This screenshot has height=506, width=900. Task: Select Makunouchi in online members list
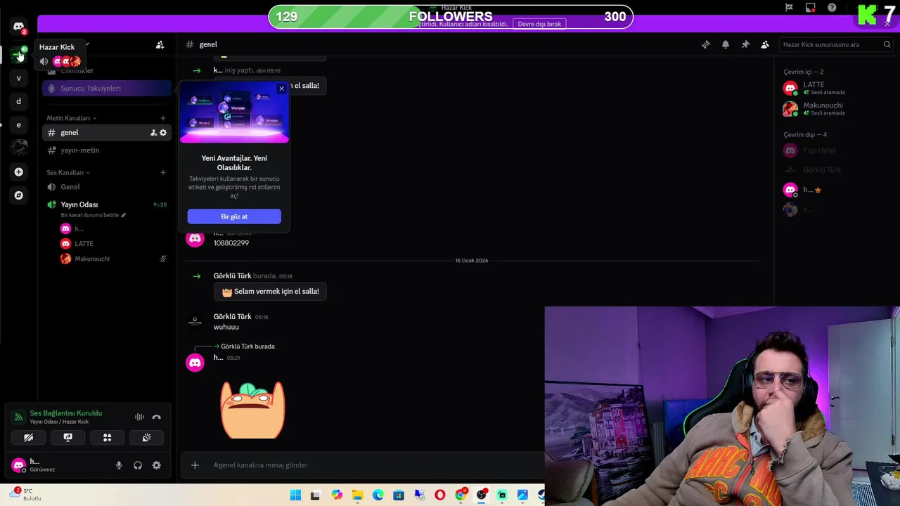(837, 109)
